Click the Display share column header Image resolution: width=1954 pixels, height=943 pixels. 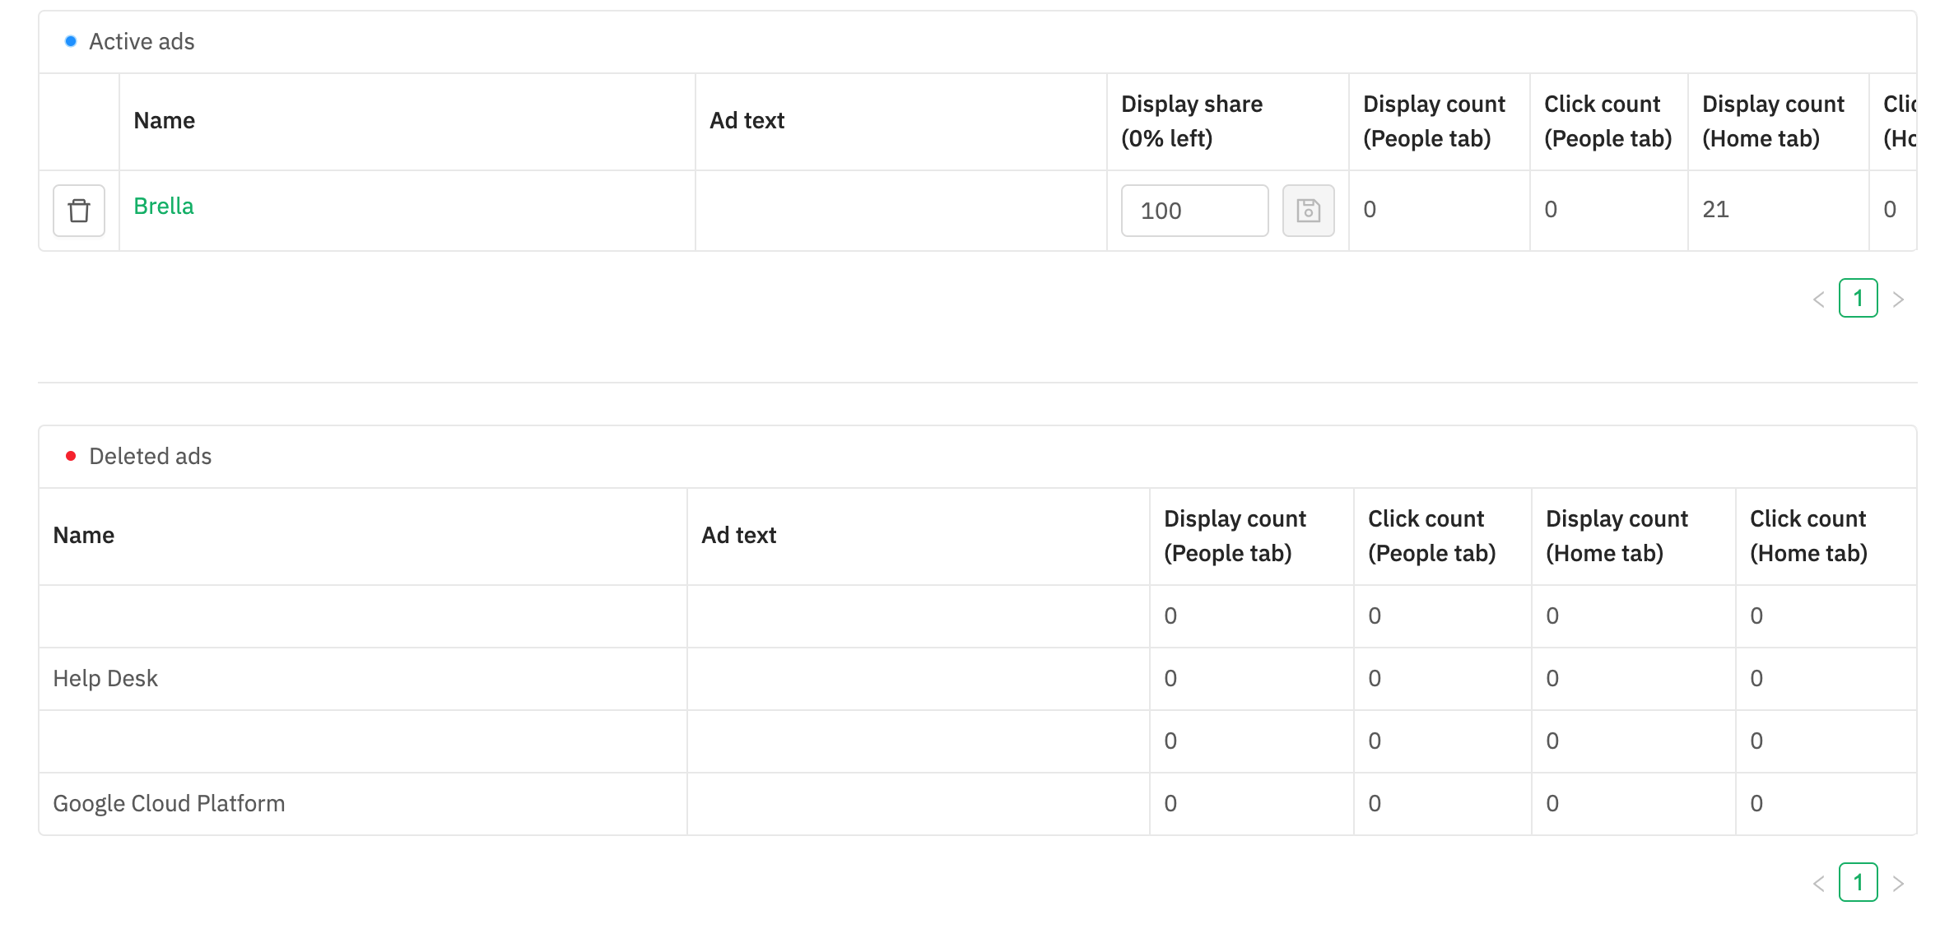(1192, 121)
